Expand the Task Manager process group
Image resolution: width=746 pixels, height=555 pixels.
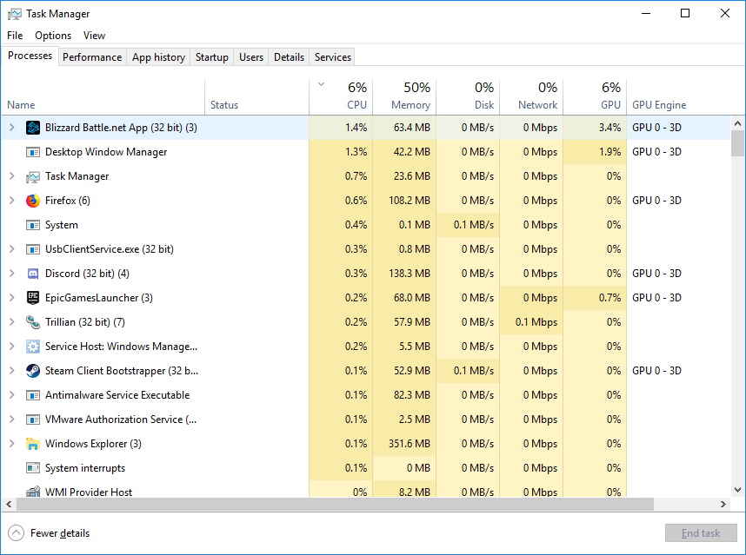coord(12,176)
